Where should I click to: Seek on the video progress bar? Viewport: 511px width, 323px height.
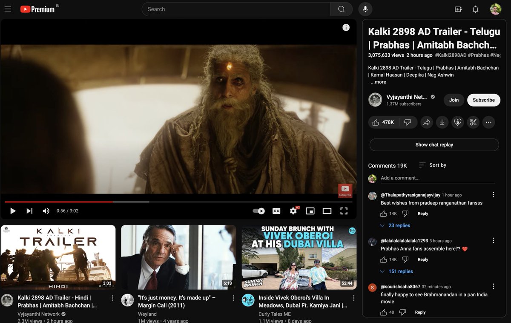pos(178,202)
